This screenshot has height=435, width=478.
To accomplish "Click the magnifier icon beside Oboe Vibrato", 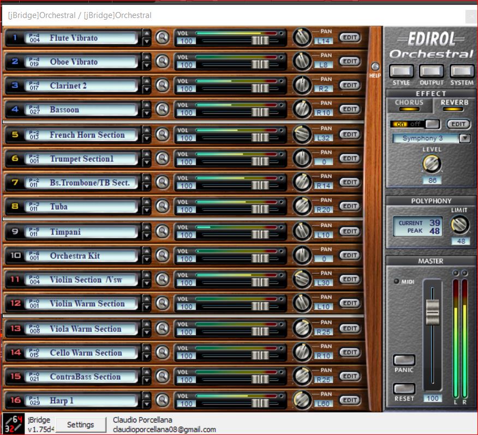I will click(163, 61).
